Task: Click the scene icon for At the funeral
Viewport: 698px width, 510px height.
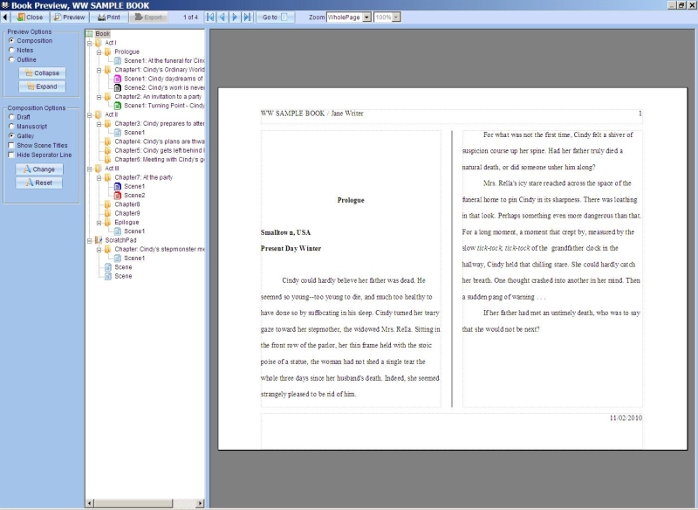Action: pyautogui.click(x=118, y=60)
